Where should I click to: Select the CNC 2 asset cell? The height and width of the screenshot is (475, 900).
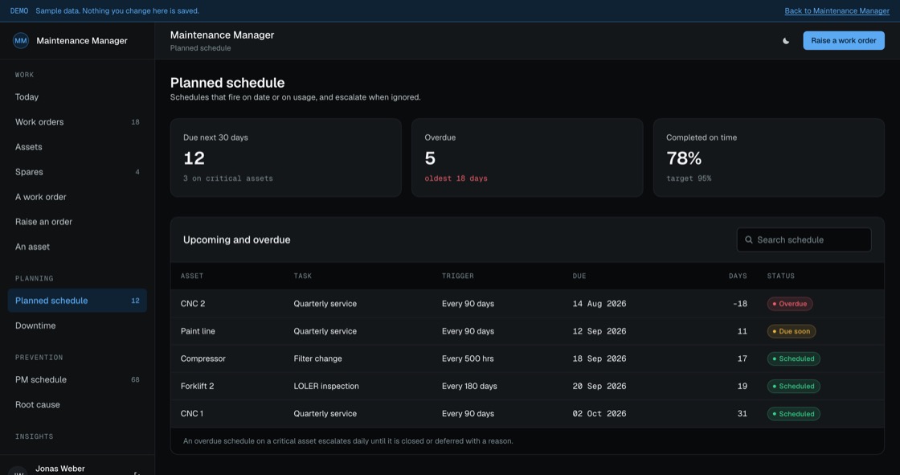193,304
